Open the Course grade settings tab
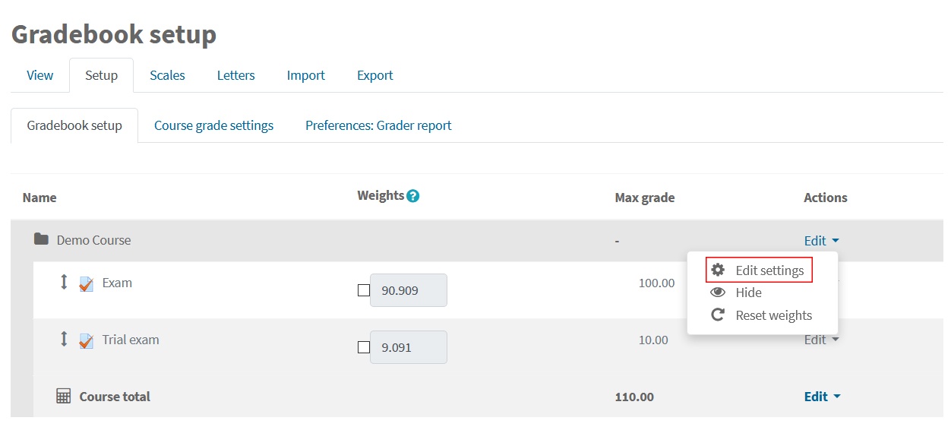The height and width of the screenshot is (427, 951). pos(213,125)
